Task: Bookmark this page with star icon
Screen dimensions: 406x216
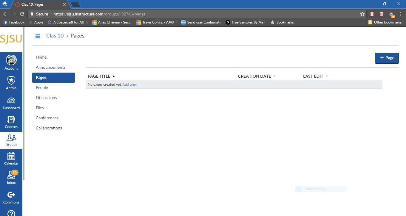Action: pyautogui.click(x=362, y=14)
